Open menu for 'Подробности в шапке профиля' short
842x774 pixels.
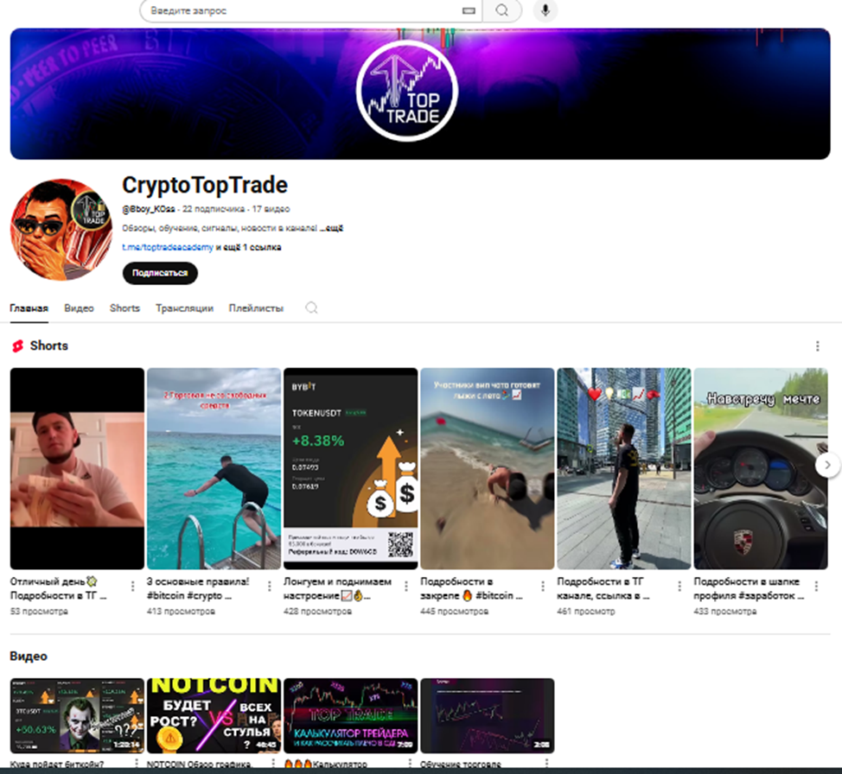tap(816, 587)
